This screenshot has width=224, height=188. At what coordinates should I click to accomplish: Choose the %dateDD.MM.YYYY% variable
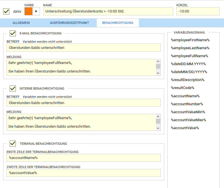tap(189, 64)
